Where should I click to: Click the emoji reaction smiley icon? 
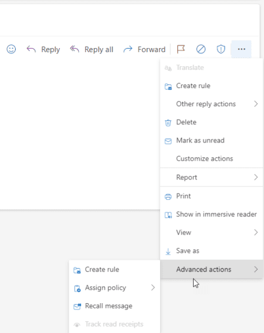(11, 49)
